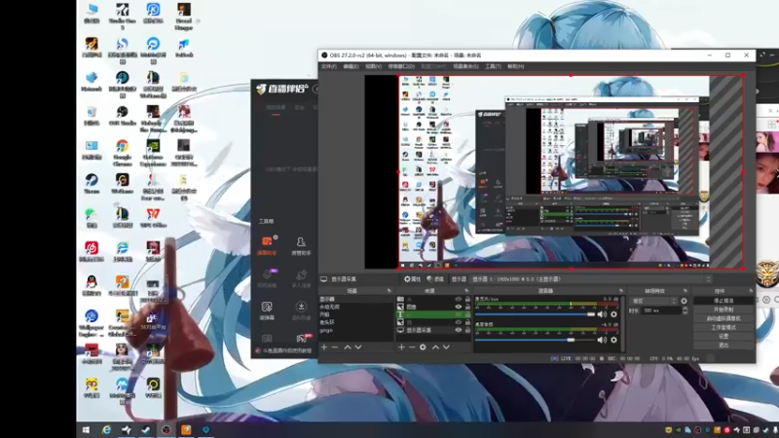Image resolution: width=779 pixels, height=438 pixels.
Task: Toggle visibility of 显示器采集 source
Action: tap(458, 330)
